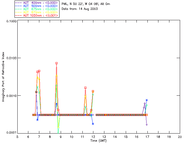Click the blue asterisk below baseline near 12 GMT
Image resolution: width=185 pixels, height=148 pixels.
[93, 124]
